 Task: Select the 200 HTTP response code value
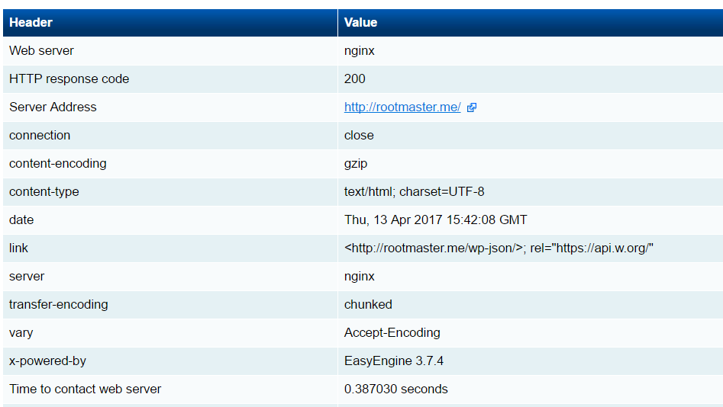coord(354,79)
